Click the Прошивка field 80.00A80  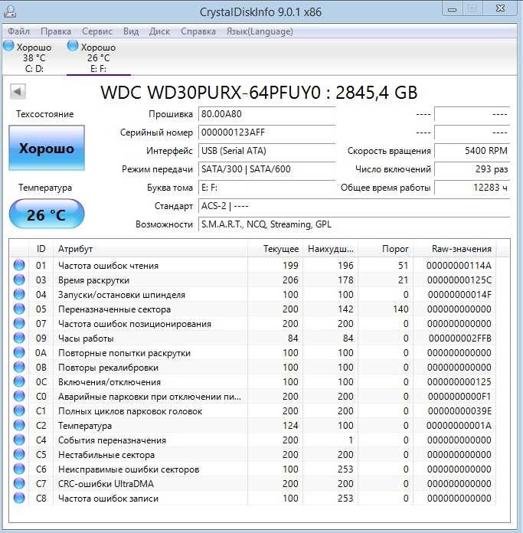tap(266, 114)
